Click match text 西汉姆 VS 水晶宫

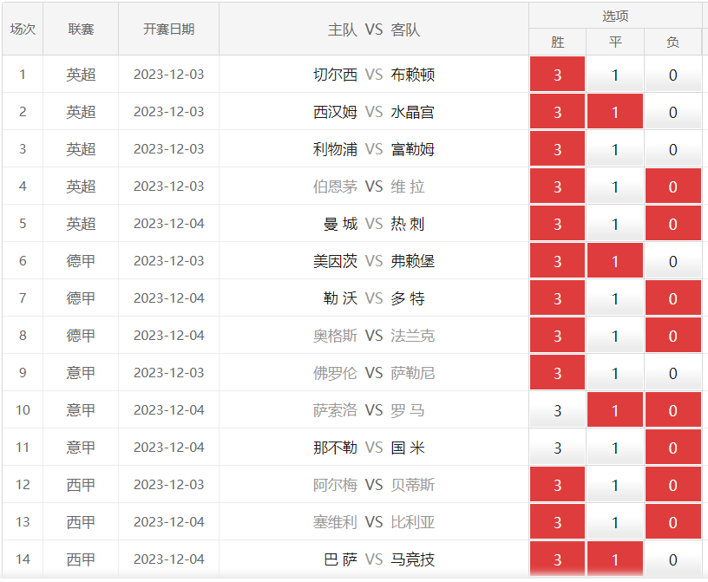coord(374,112)
